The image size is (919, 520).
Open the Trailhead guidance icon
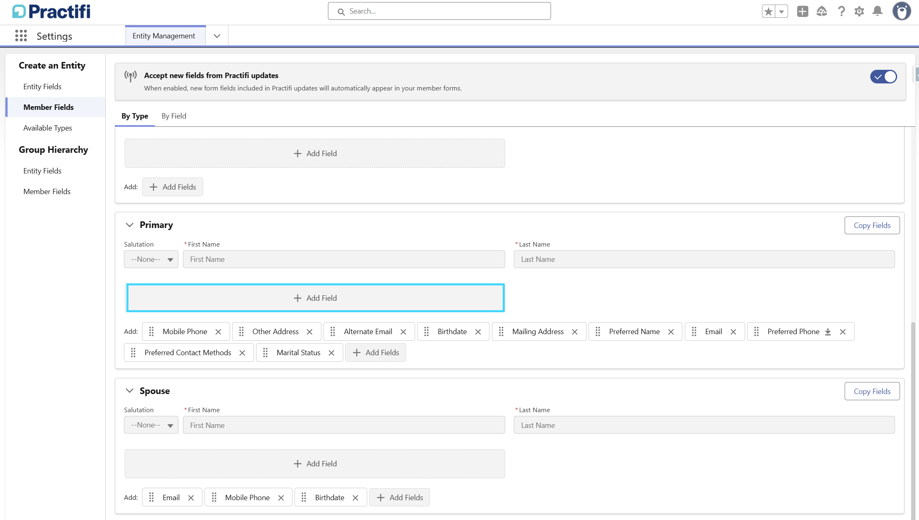(x=822, y=12)
